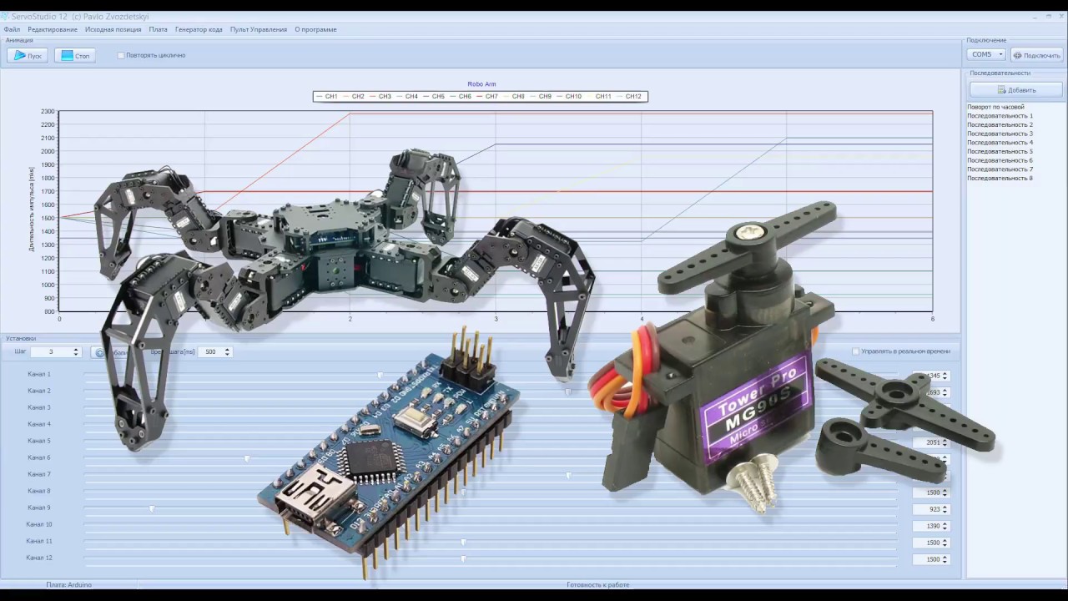This screenshot has height=601, width=1068.
Task: Select the Поворот по часовой sequence
Action: (995, 107)
